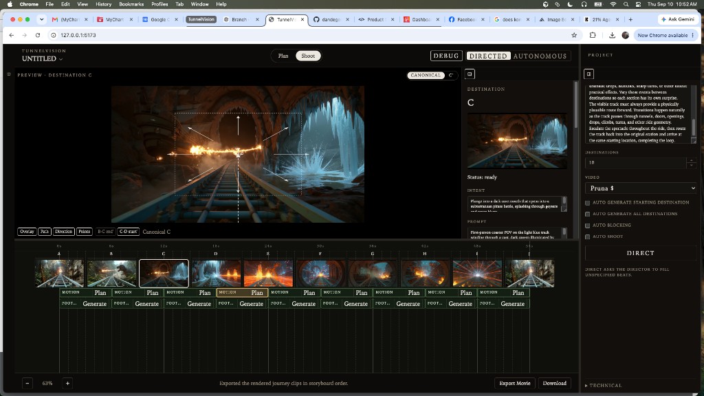The width and height of the screenshot is (704, 396).
Task: Click Plan on the highlighted D motion segment
Action: [x=257, y=293]
